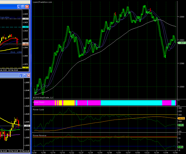
Task: Click the 1.3645 axis label in lower-left window
Action: [27, 90]
